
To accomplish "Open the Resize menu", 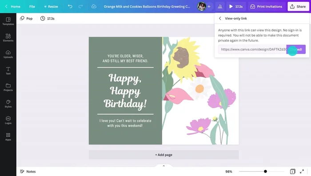I will click(51, 7).
